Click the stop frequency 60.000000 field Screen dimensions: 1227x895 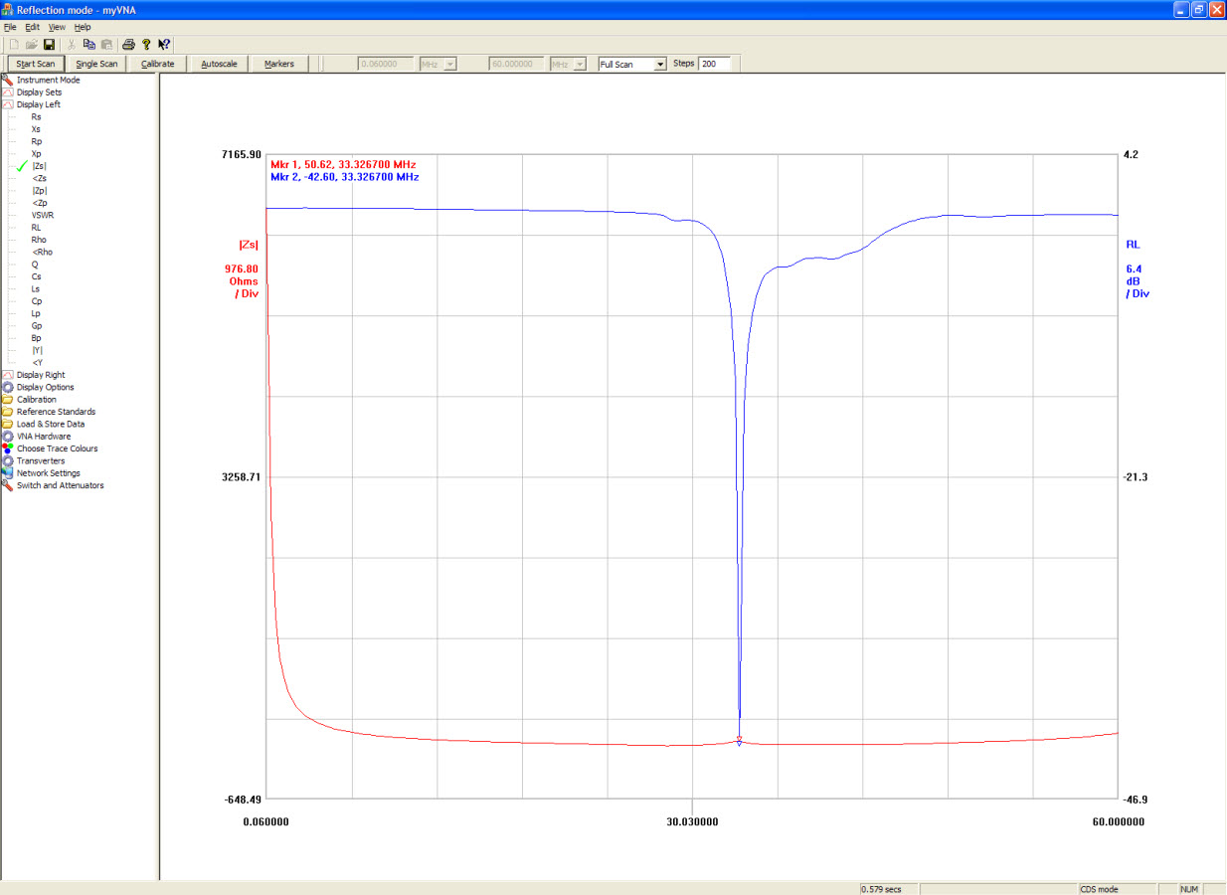517,64
